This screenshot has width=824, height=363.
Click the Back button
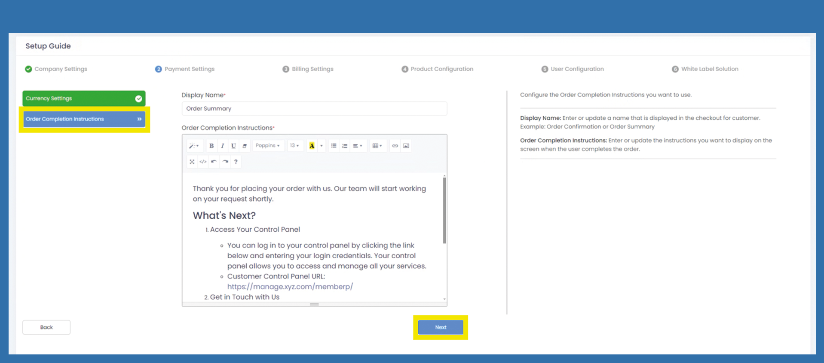(x=46, y=327)
